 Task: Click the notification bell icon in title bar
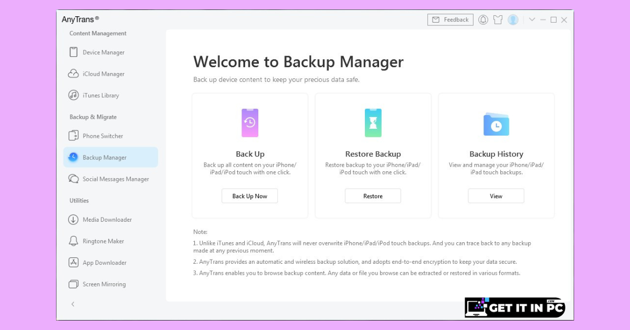point(484,19)
